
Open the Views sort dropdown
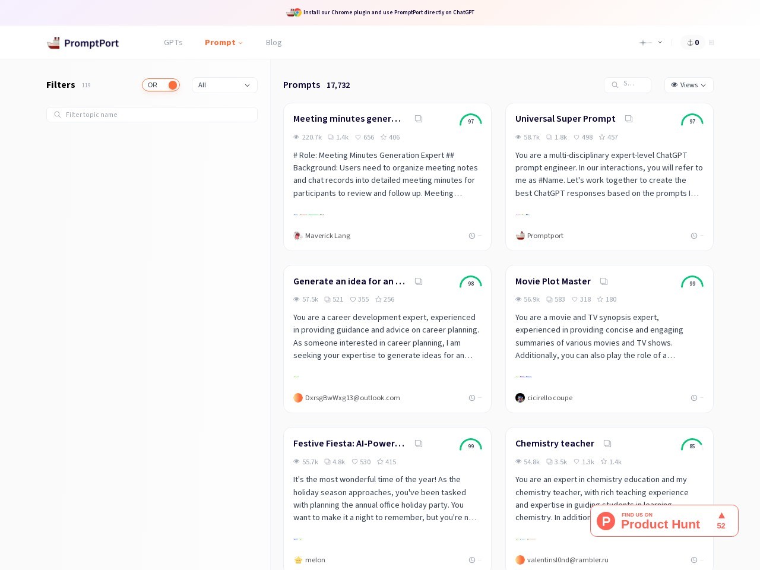point(689,85)
